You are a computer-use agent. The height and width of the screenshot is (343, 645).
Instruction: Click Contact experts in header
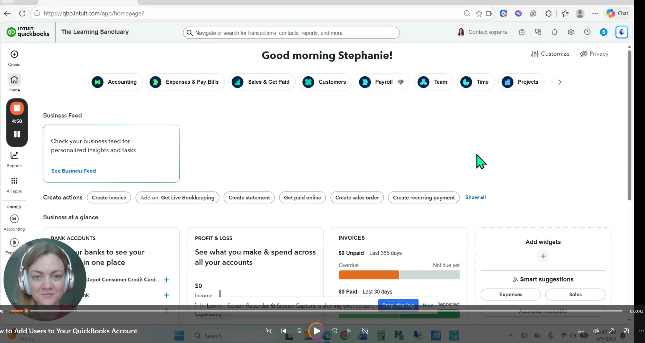[x=482, y=32]
